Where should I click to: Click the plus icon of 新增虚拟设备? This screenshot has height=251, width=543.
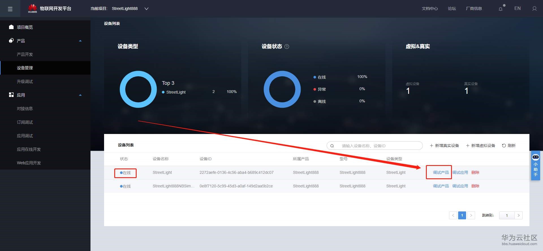468,146
